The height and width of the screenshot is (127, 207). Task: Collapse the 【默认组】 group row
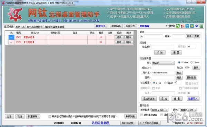11,37
